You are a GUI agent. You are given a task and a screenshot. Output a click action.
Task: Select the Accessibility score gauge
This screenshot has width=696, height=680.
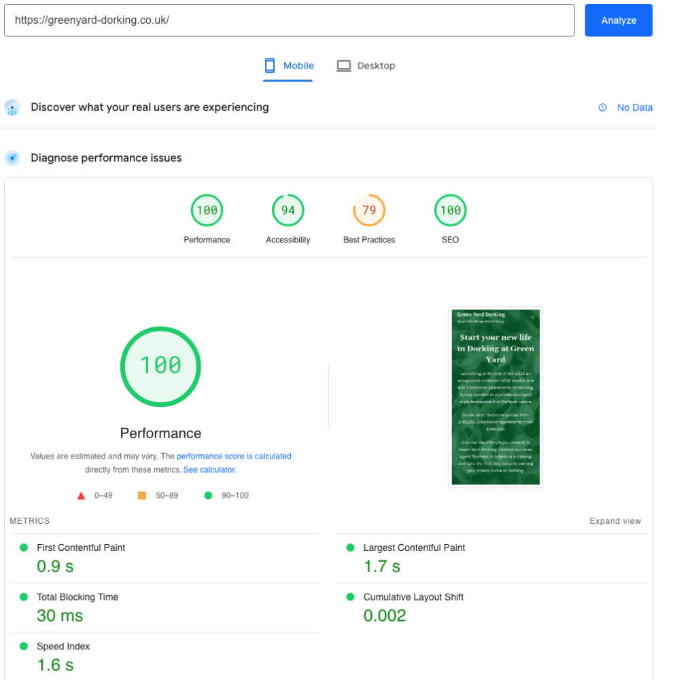(288, 211)
